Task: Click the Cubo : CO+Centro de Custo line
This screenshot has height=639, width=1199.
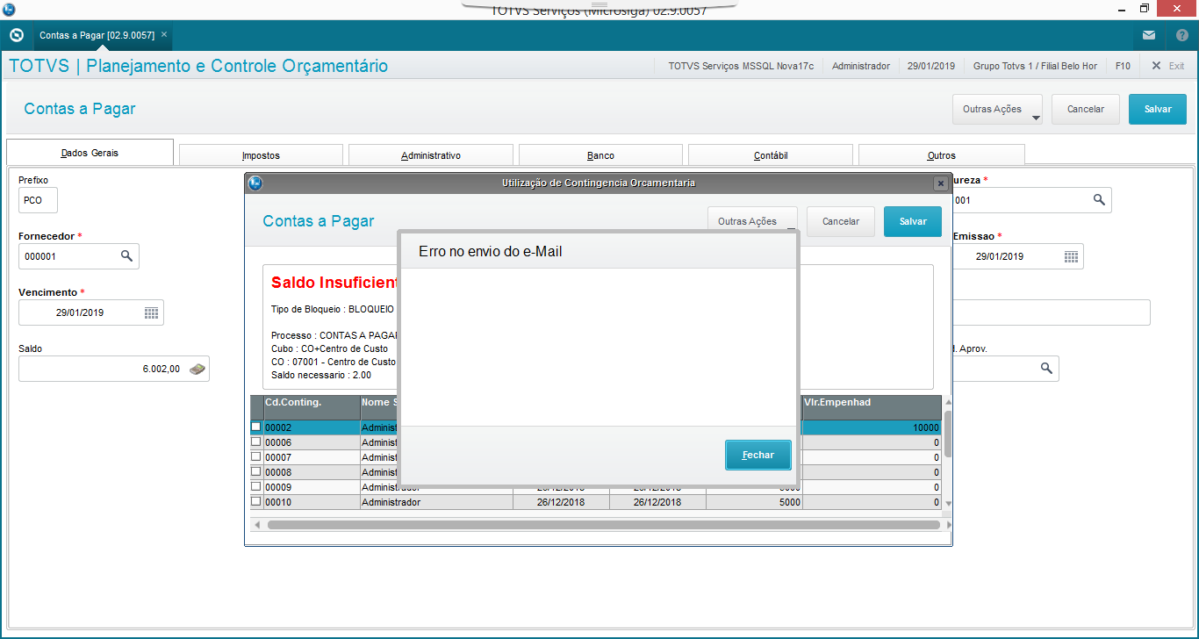Action: (x=330, y=348)
